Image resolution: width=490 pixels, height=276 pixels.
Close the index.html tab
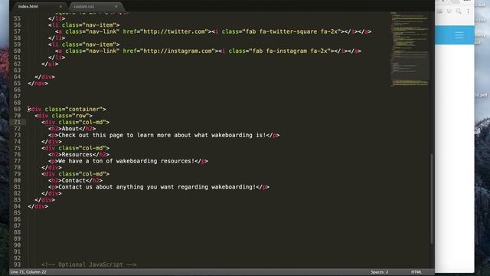coord(60,6)
